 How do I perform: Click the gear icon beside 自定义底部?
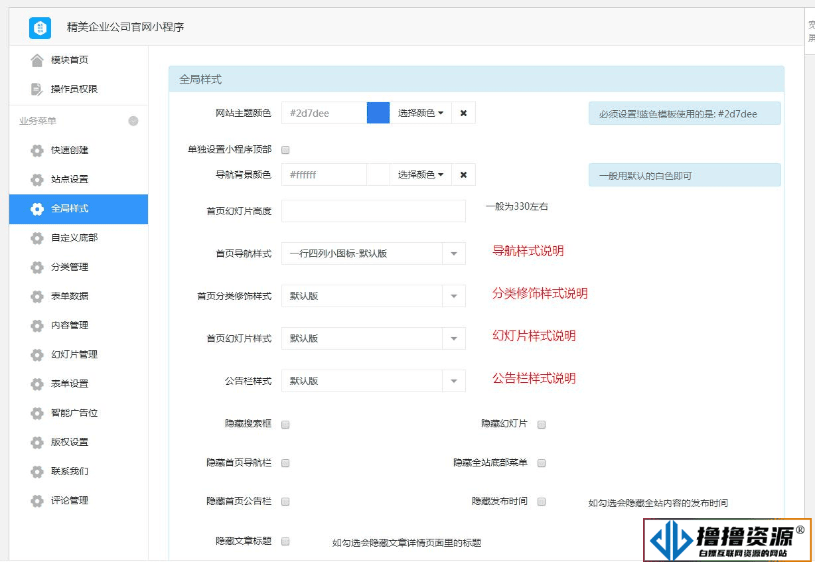(x=37, y=238)
